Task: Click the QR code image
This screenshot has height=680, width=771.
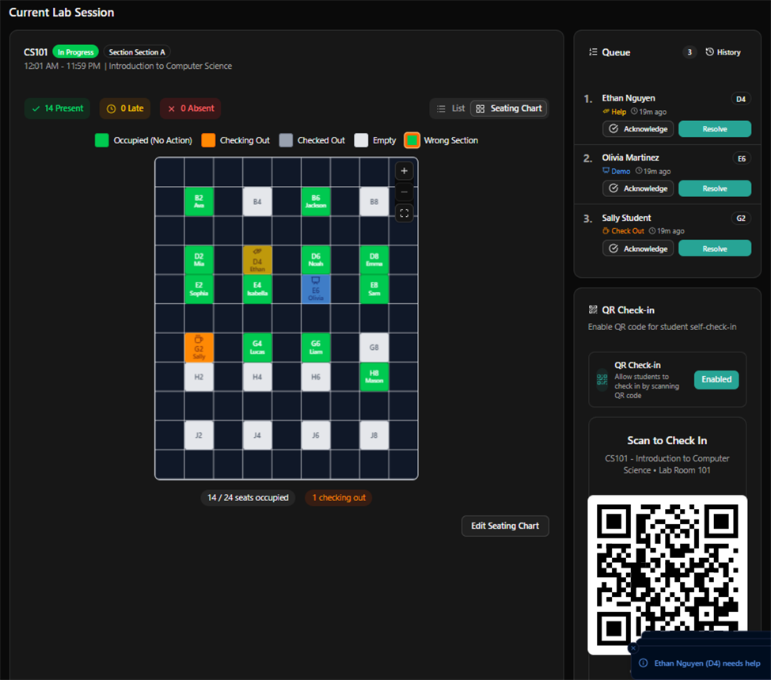Action: click(x=667, y=574)
